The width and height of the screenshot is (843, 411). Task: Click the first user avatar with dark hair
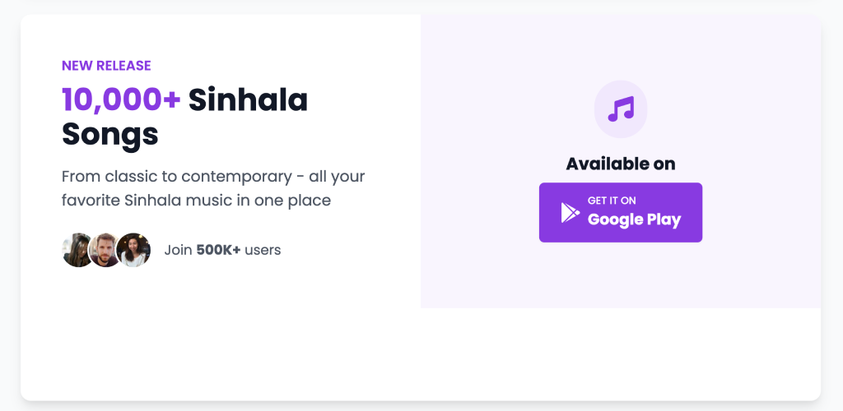click(77, 250)
